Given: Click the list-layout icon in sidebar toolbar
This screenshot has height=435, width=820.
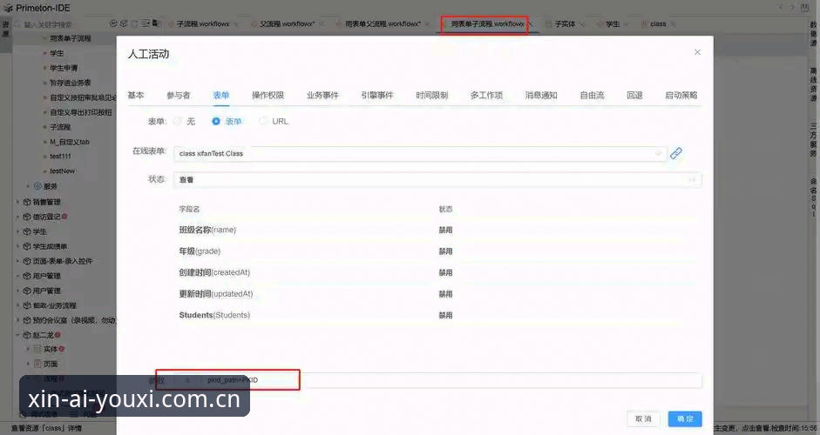Looking at the screenshot, I should pos(146,23).
